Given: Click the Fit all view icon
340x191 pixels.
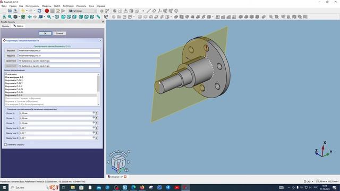Looking at the screenshot, I should point(4,16).
